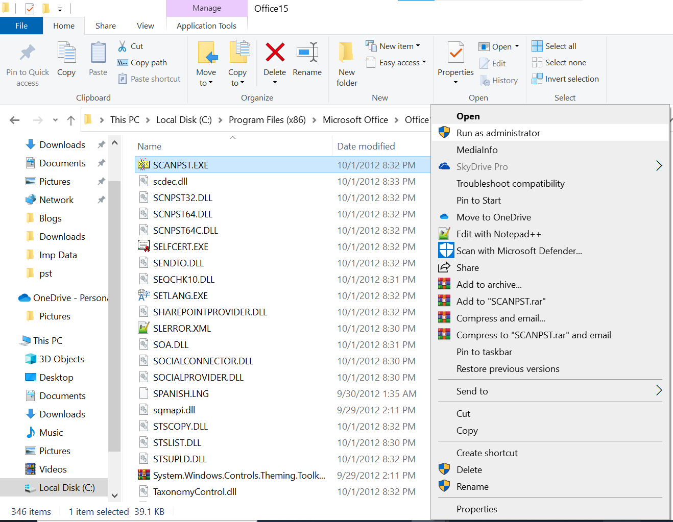673x522 pixels.
Task: Click the red Delete X icon
Action: click(x=275, y=52)
